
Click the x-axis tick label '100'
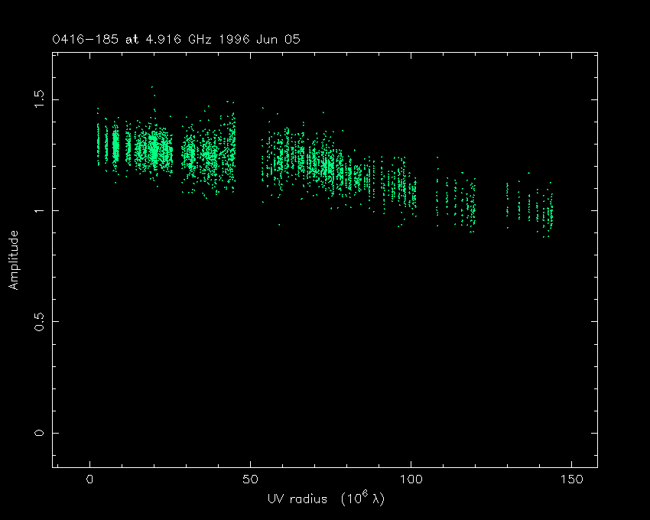[411, 479]
